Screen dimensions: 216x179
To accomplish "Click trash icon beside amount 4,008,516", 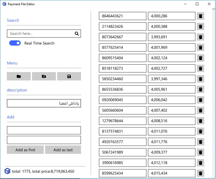I will (x=201, y=121).
